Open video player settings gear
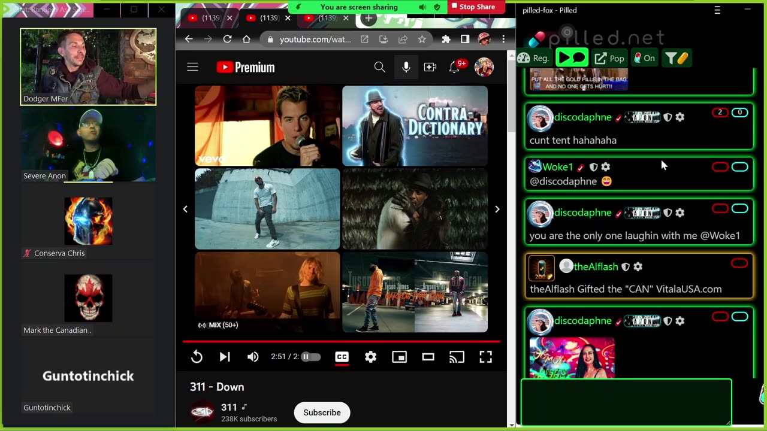 371,357
